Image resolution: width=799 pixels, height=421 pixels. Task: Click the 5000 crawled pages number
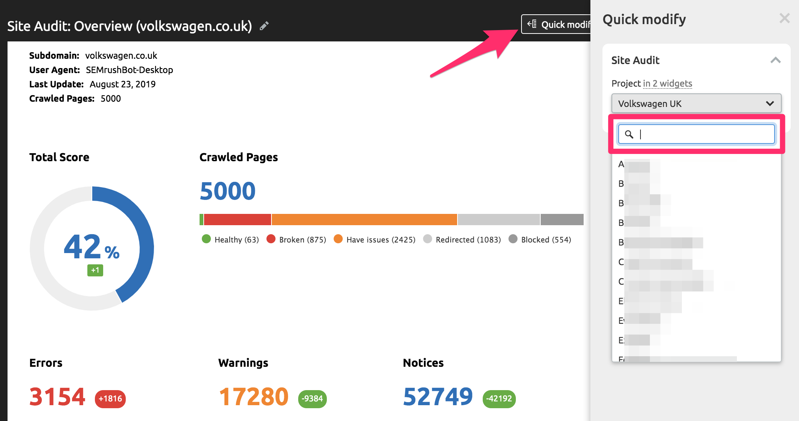(x=227, y=191)
